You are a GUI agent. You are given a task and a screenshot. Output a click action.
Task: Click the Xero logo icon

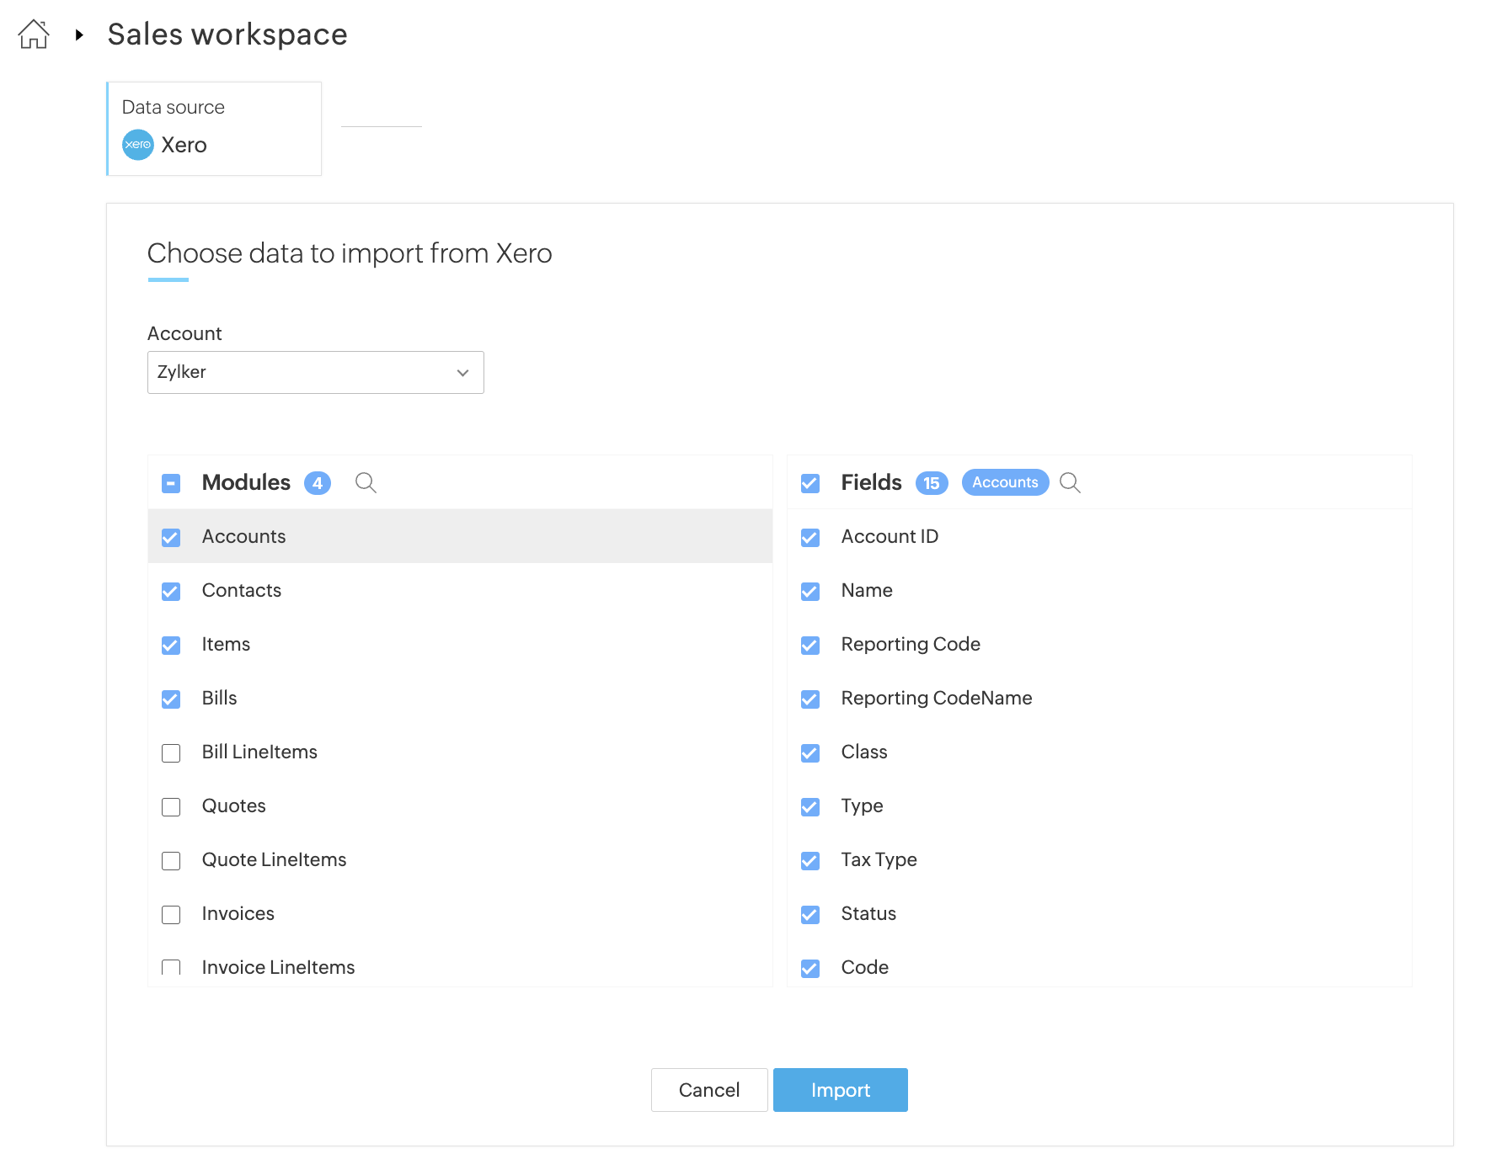[x=138, y=145]
